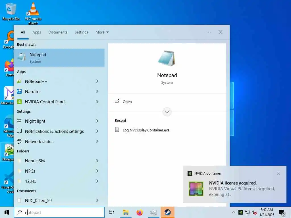The height and width of the screenshot is (218, 291).
Task: Expand 12345 folder result arrow
Action: [x=97, y=181]
